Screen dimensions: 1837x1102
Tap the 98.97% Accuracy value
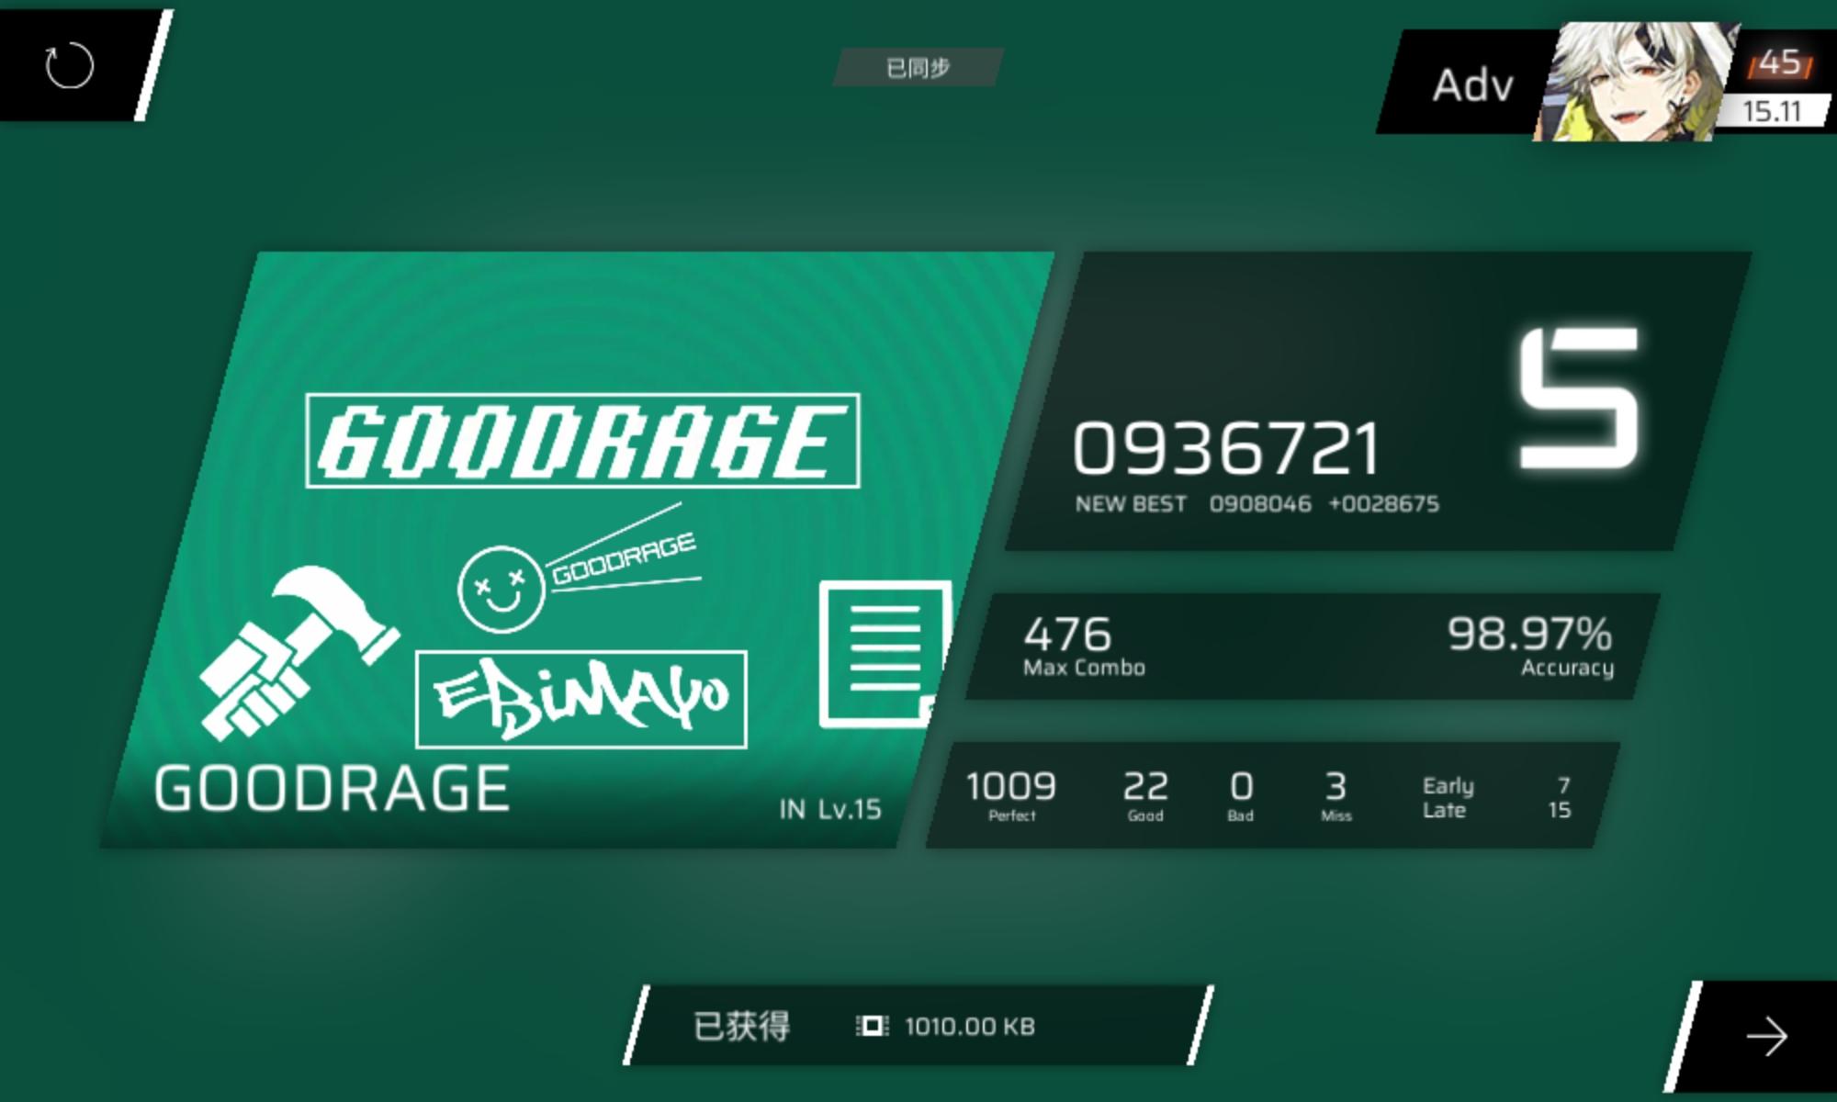(1528, 646)
